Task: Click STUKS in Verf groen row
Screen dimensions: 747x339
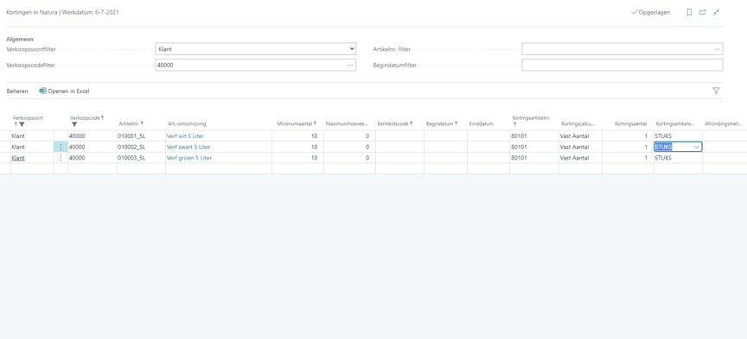Action: (x=663, y=158)
